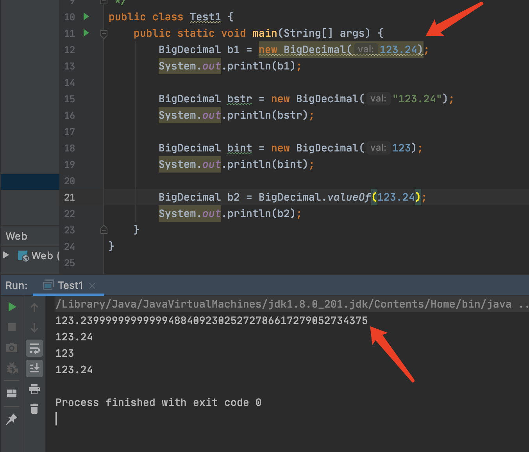Print the console output
Screen dimensions: 529x452
coord(34,389)
